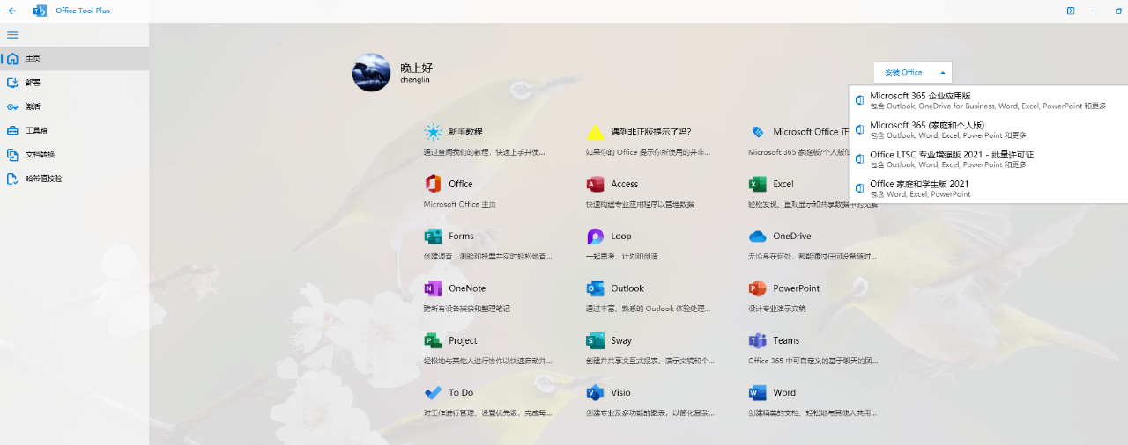Open the Outlook app icon

[x=595, y=288]
